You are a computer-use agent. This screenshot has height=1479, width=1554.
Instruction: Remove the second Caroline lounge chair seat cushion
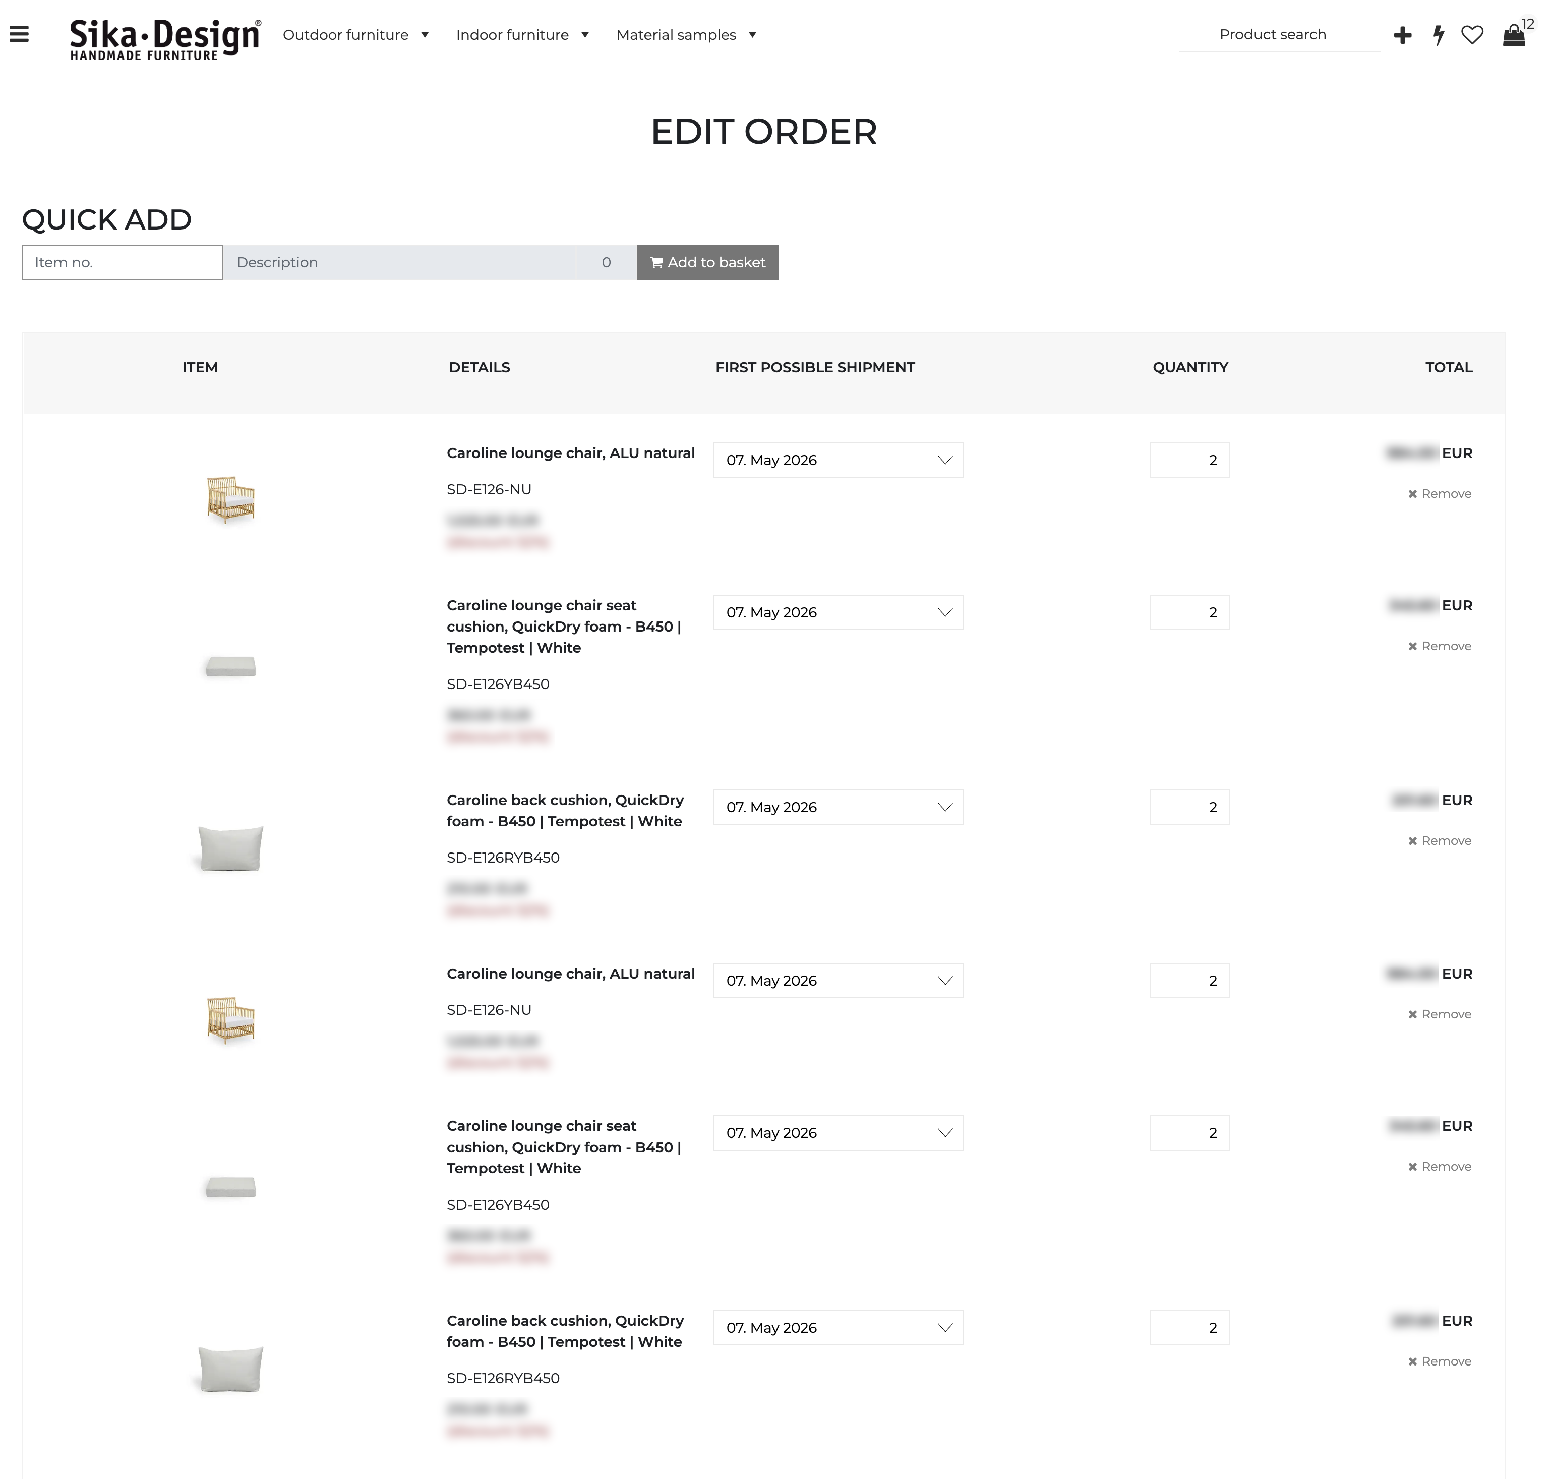point(1440,1167)
